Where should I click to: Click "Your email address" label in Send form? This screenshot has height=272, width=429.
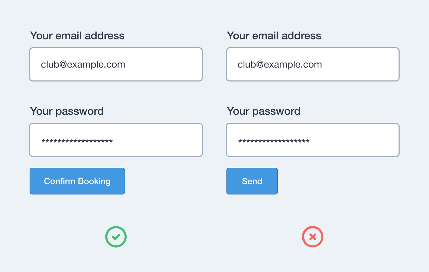[x=274, y=36]
